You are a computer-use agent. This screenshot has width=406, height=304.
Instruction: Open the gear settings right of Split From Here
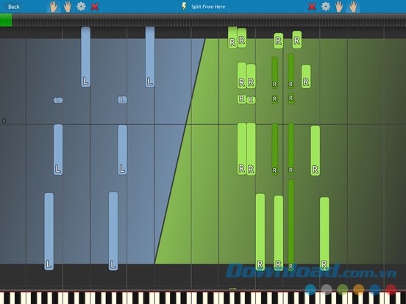point(326,7)
